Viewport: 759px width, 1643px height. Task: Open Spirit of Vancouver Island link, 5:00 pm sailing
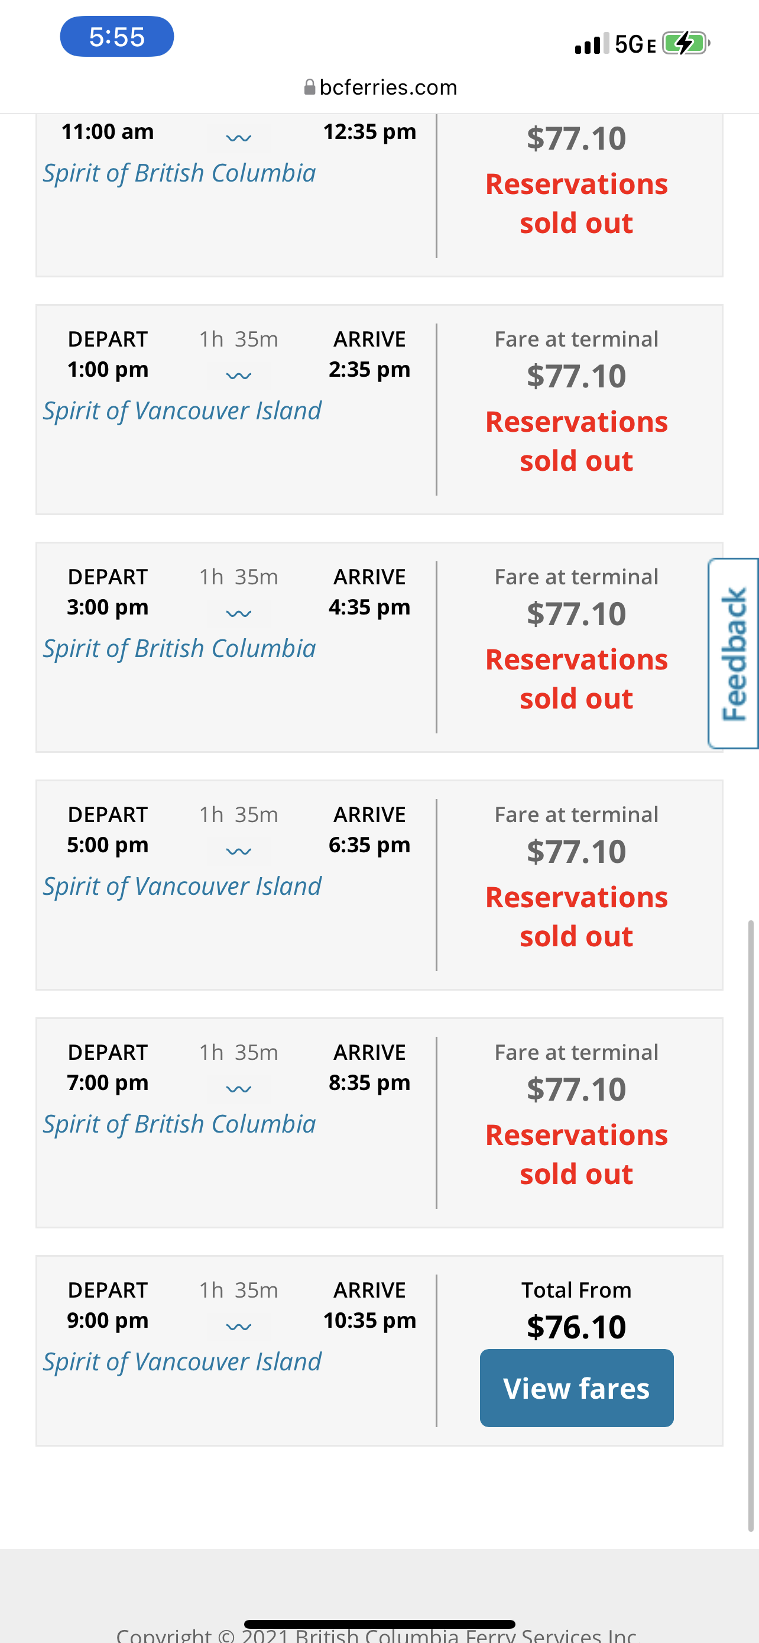[182, 887]
